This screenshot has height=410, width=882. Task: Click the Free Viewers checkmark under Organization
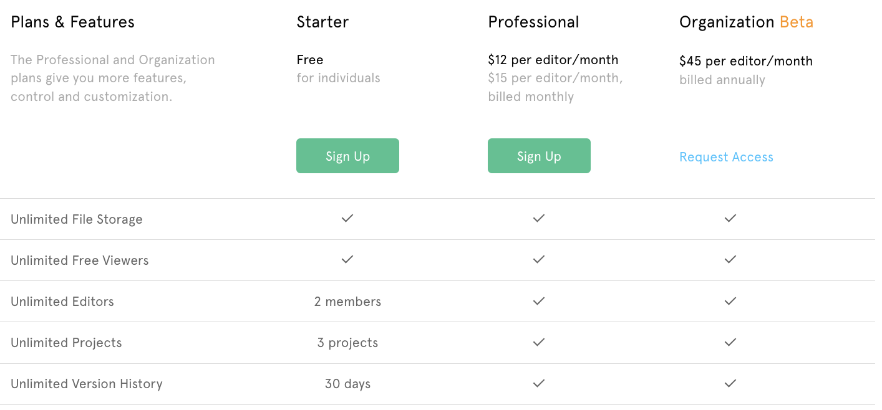click(730, 260)
